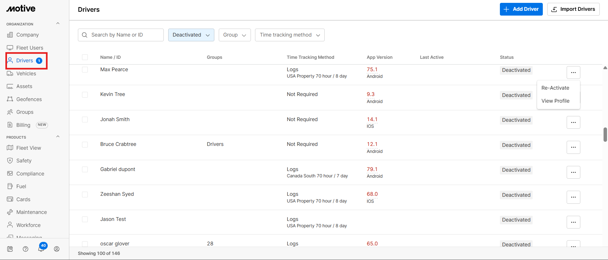Viewport: 608px width, 260px height.
Task: Open the user account profile icon
Action: pyautogui.click(x=57, y=249)
